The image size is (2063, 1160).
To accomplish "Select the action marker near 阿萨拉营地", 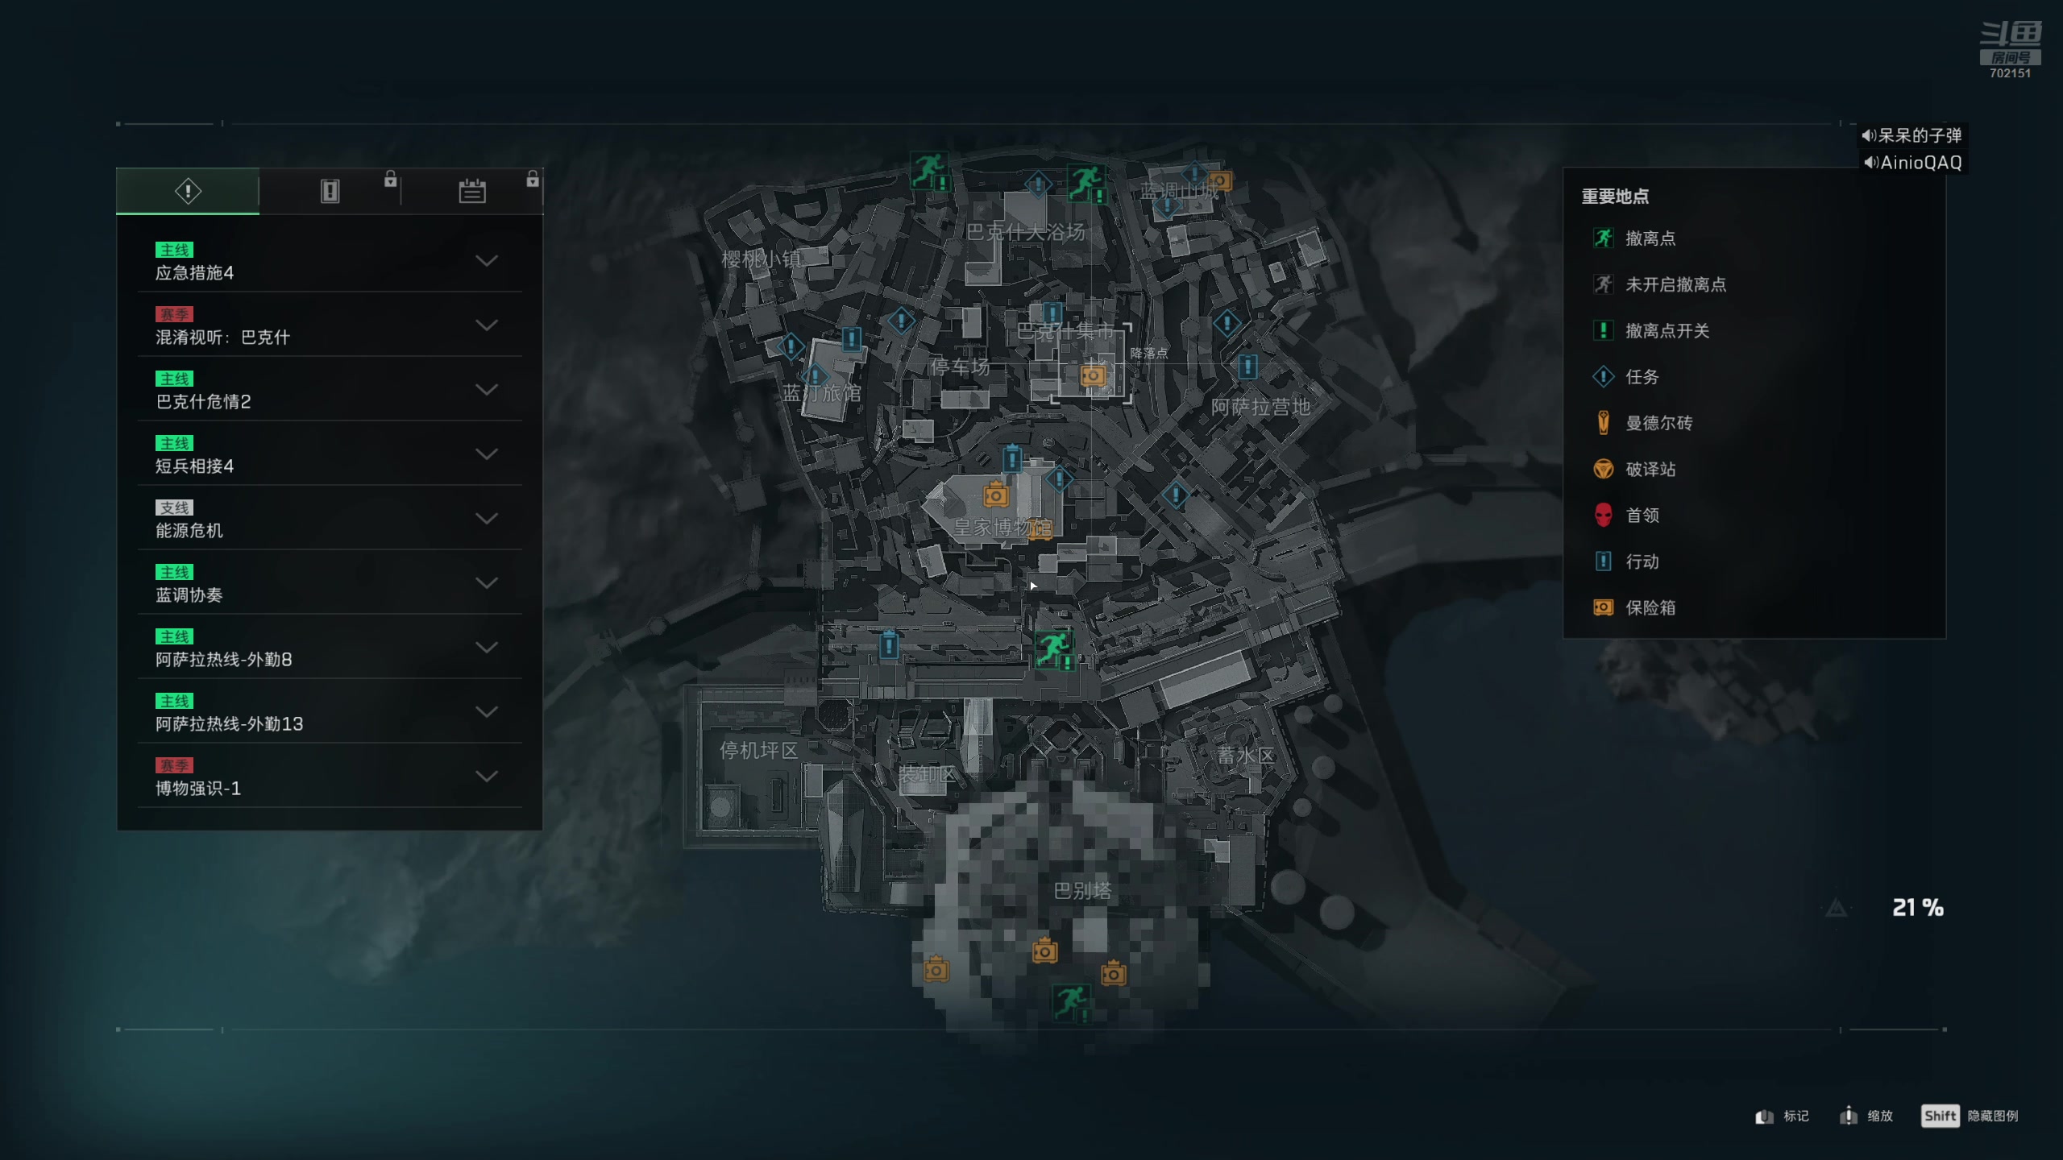I will (1247, 367).
